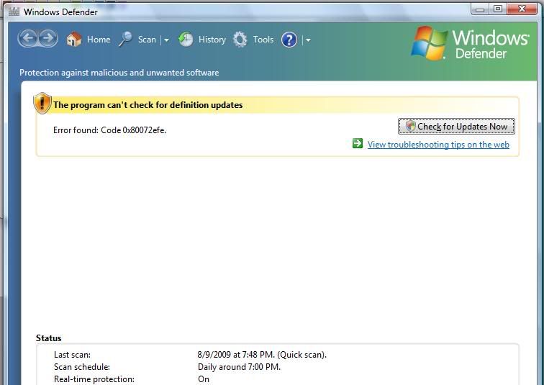Screen dimensions: 544x385
Task: Click the Scan magnifying glass icon
Action: [x=125, y=39]
